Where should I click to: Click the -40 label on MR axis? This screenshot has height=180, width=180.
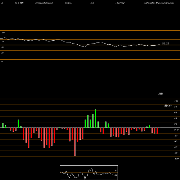176,141
